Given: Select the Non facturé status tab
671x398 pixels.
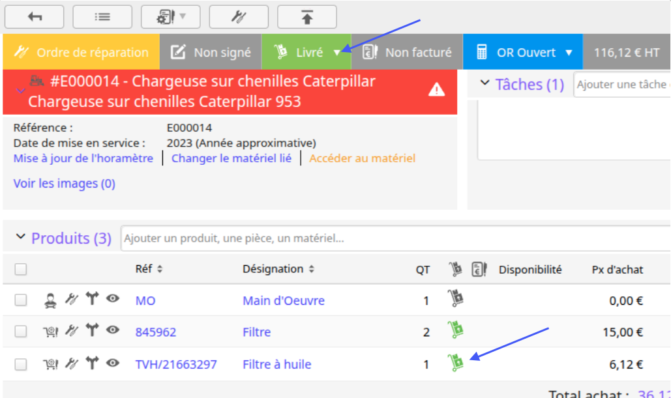Looking at the screenshot, I should pyautogui.click(x=407, y=52).
